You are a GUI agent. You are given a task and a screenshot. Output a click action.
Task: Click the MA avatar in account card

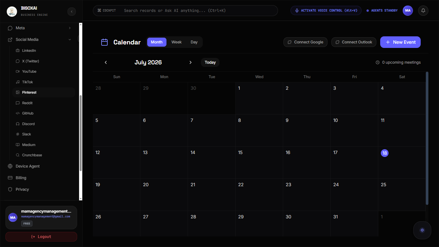(x=13, y=217)
